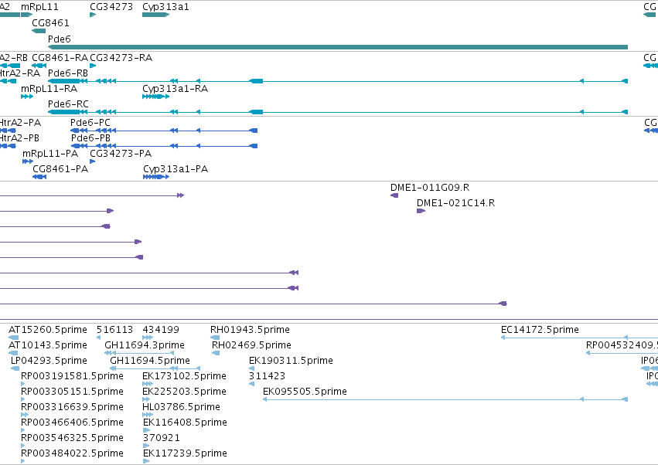Click the 516113 EST glyph

(x=99, y=338)
